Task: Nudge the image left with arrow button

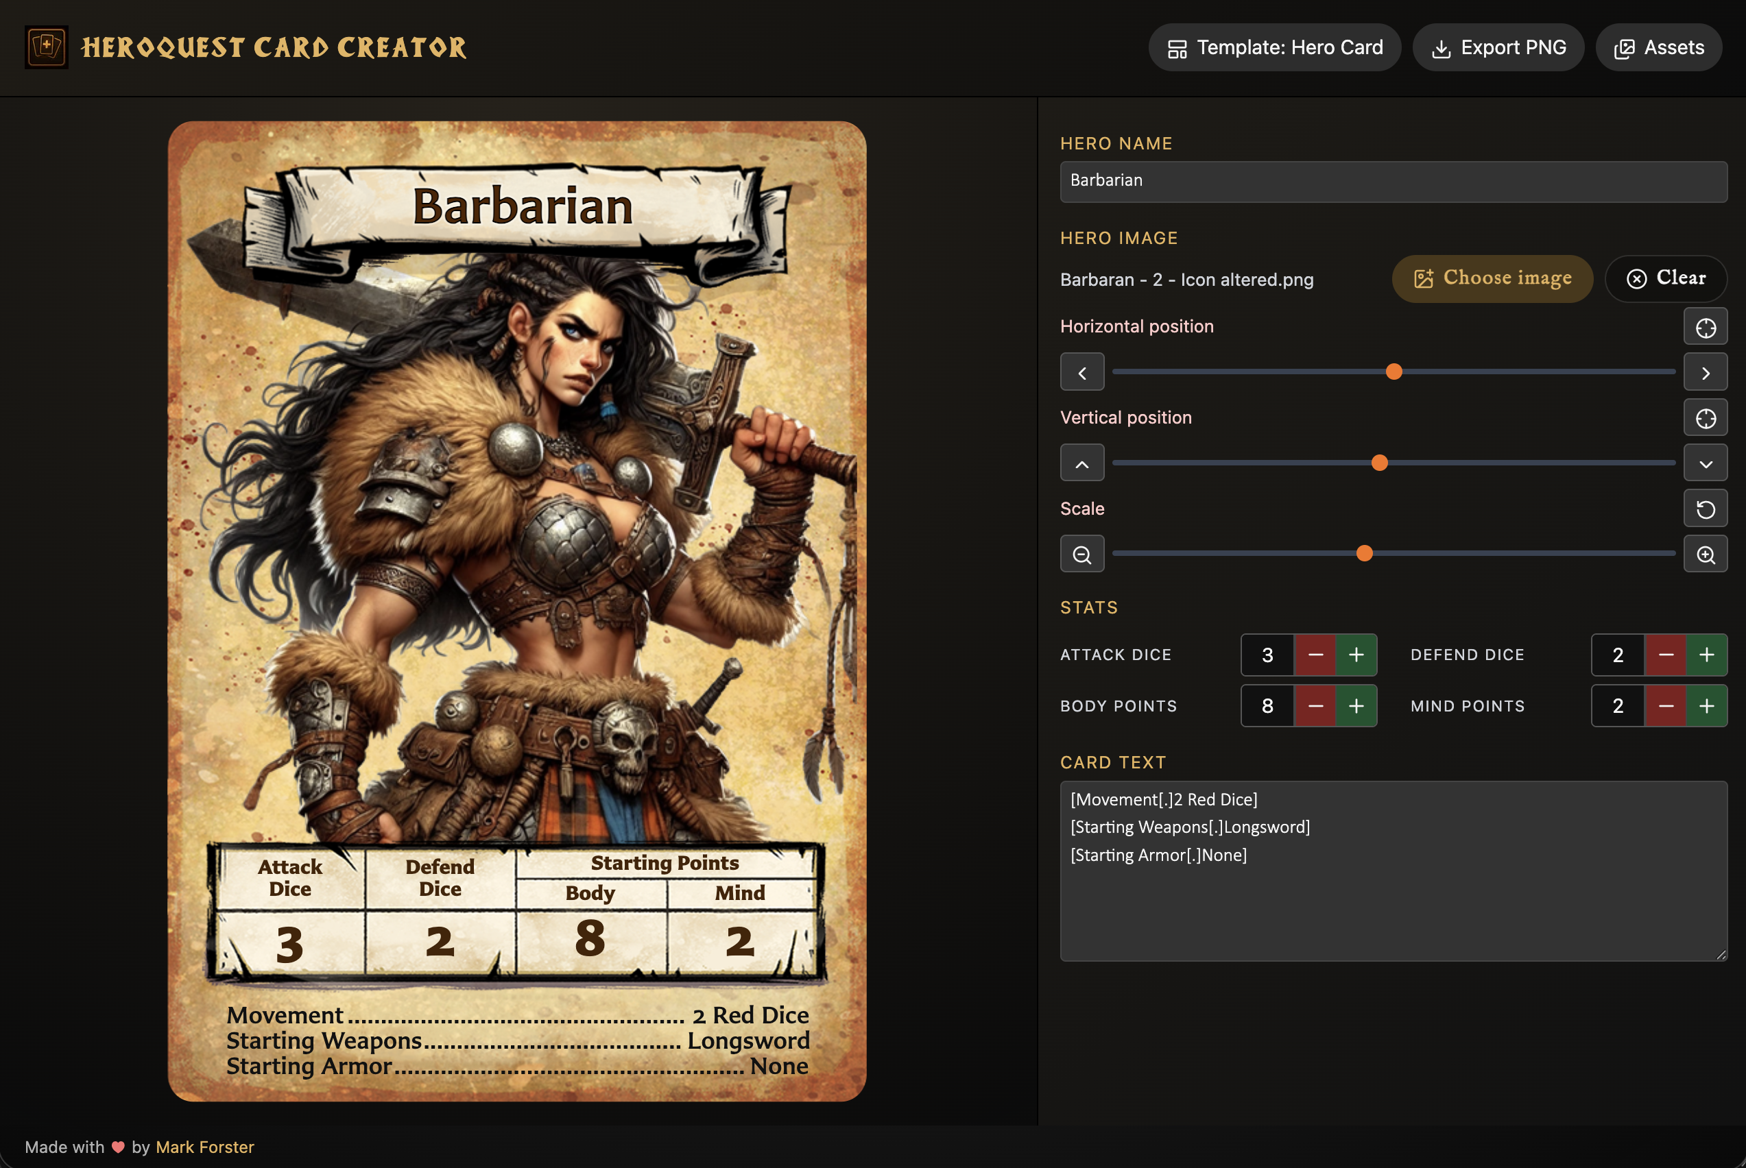Action: (1082, 372)
